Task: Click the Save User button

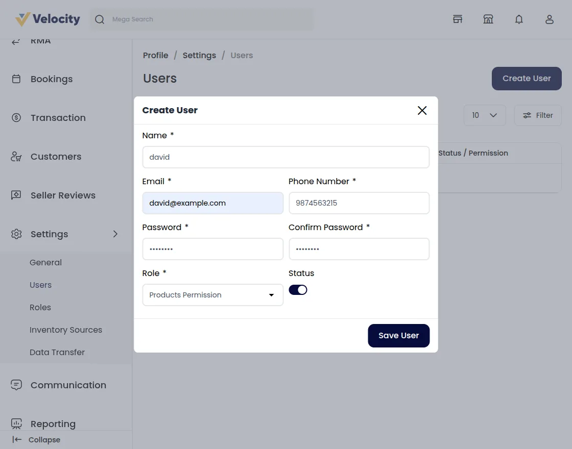Action: (398, 335)
